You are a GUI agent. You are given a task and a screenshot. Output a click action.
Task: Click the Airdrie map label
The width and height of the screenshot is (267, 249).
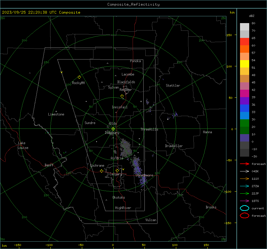tap(117, 158)
